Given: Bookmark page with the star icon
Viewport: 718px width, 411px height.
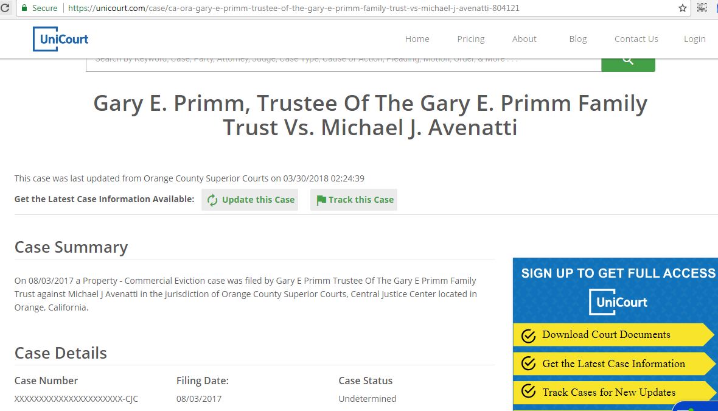Looking at the screenshot, I should click(x=682, y=8).
